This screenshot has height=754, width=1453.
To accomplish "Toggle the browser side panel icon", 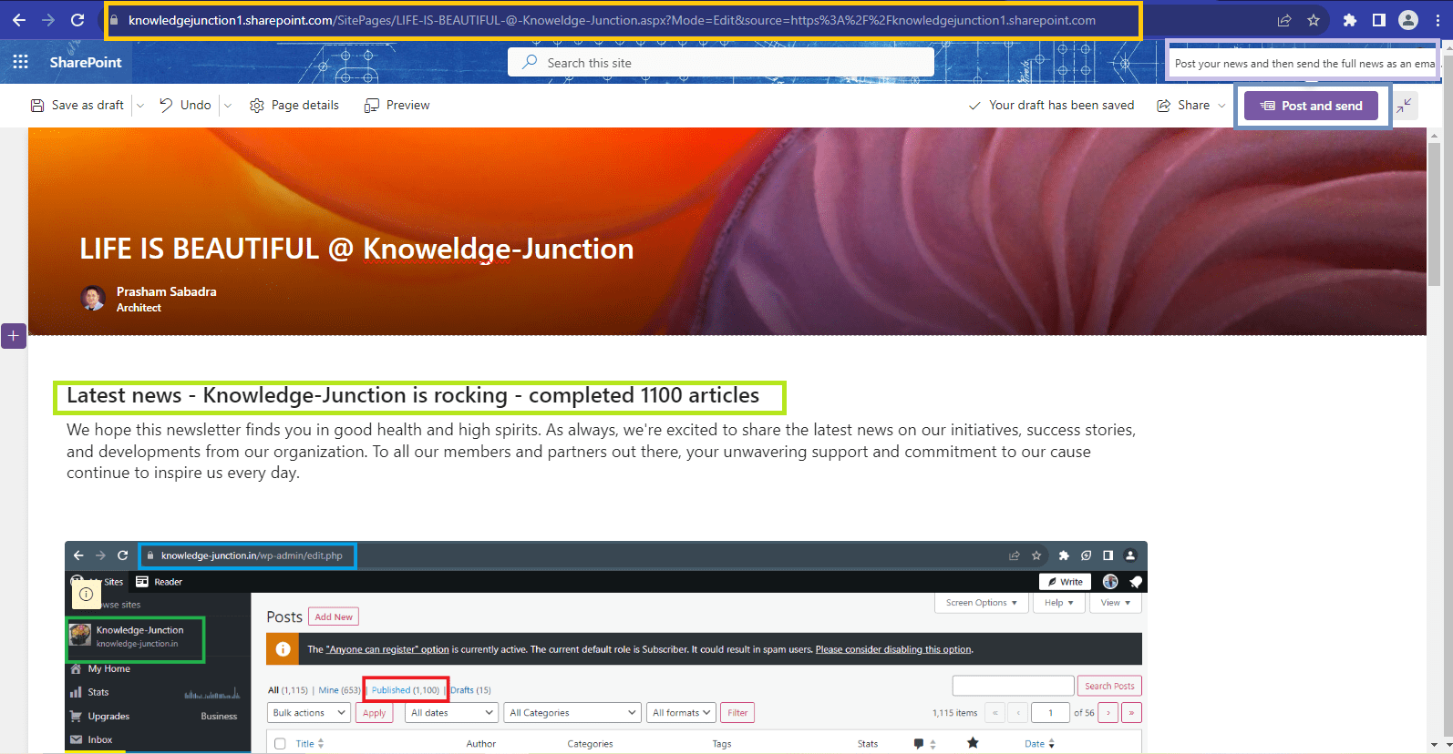I will (x=1379, y=20).
